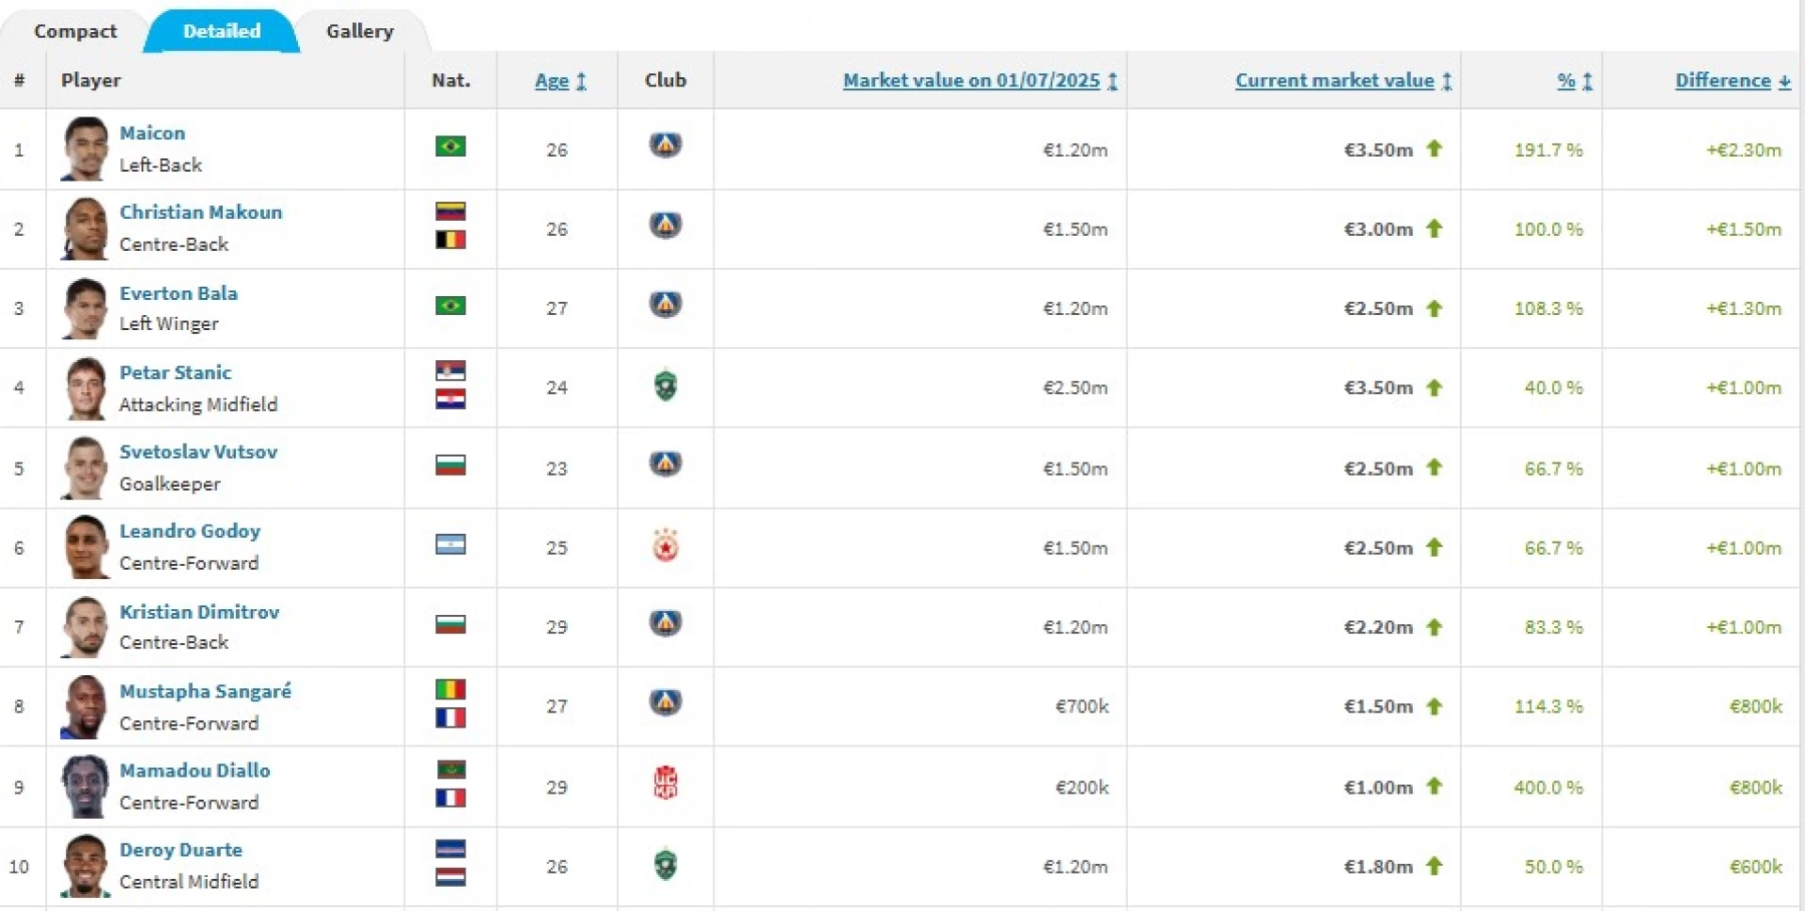Open Mustapha Sangaré's profile link

click(x=205, y=691)
